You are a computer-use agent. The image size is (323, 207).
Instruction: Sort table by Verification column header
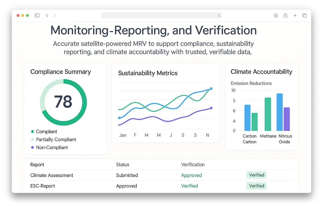coord(193,165)
